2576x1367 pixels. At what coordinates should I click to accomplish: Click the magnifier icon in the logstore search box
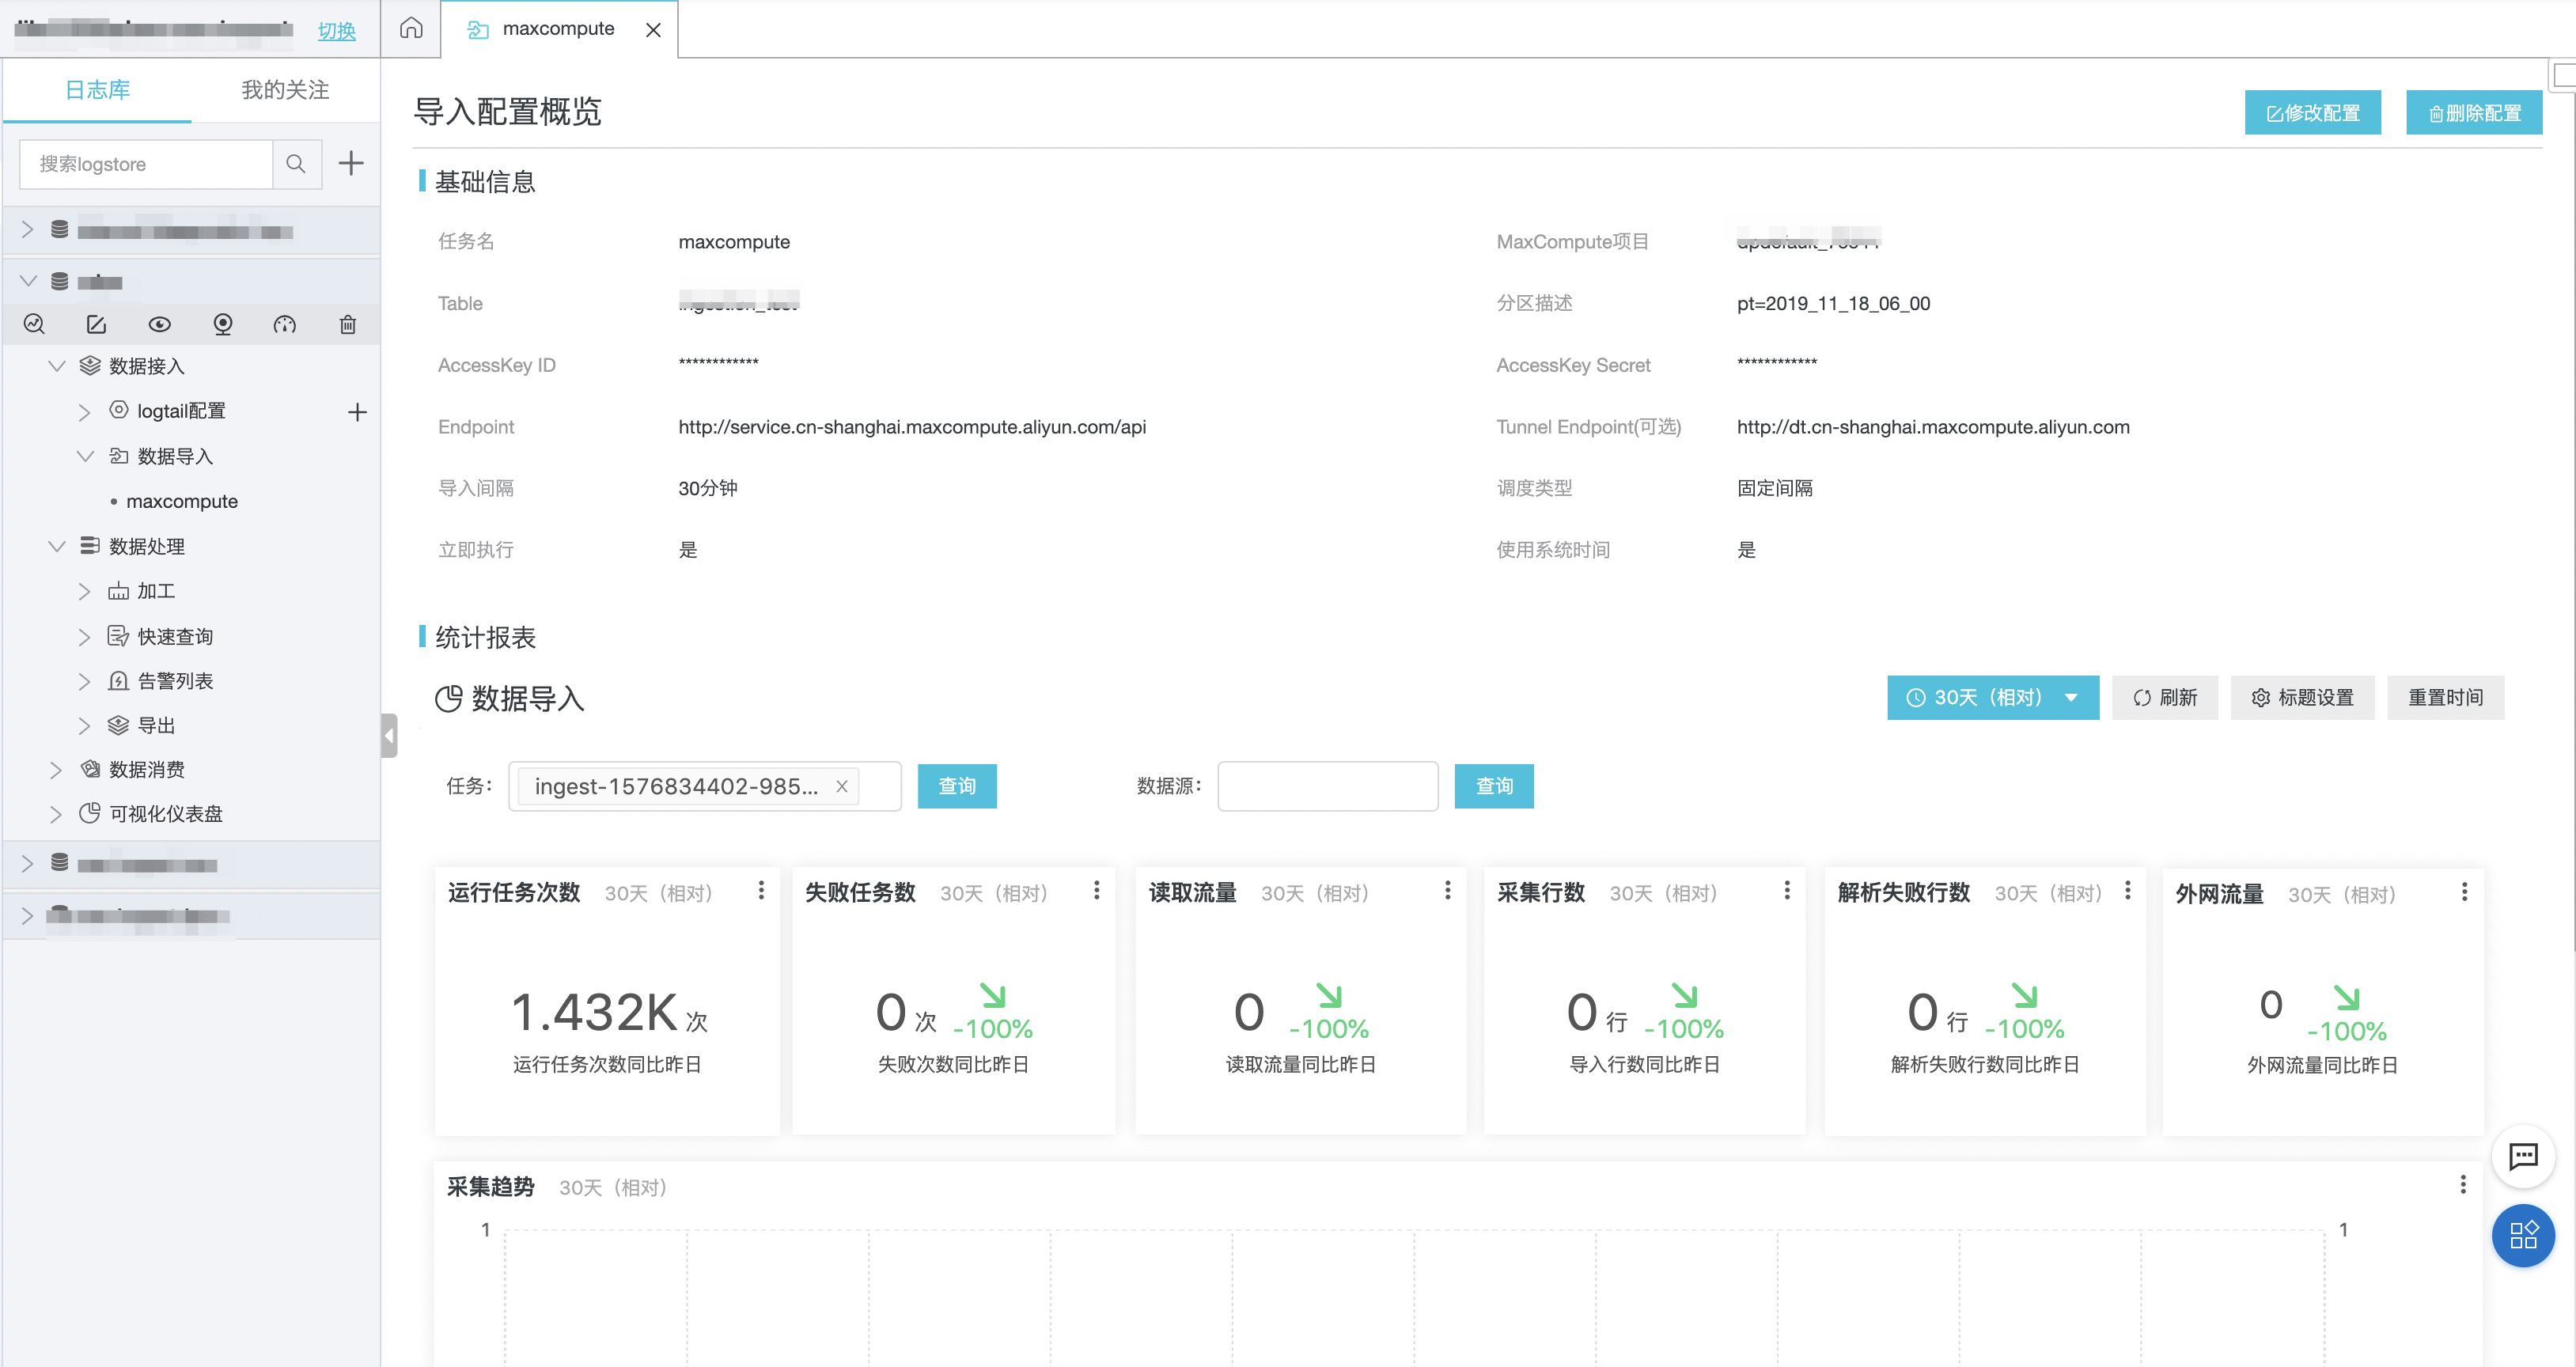pyautogui.click(x=296, y=163)
